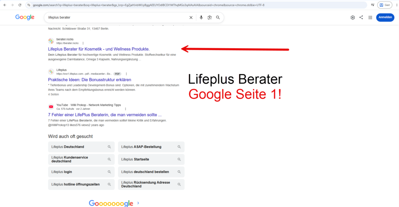
Task: Go to next results page arrow
Action: [x=138, y=203]
